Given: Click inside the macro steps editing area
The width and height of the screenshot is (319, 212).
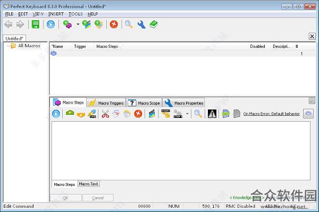Looking at the screenshot, I should point(181,150).
